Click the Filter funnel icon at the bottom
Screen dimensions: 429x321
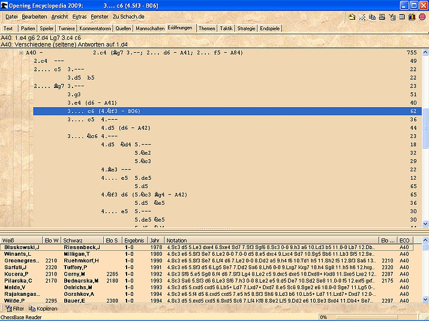[8, 308]
